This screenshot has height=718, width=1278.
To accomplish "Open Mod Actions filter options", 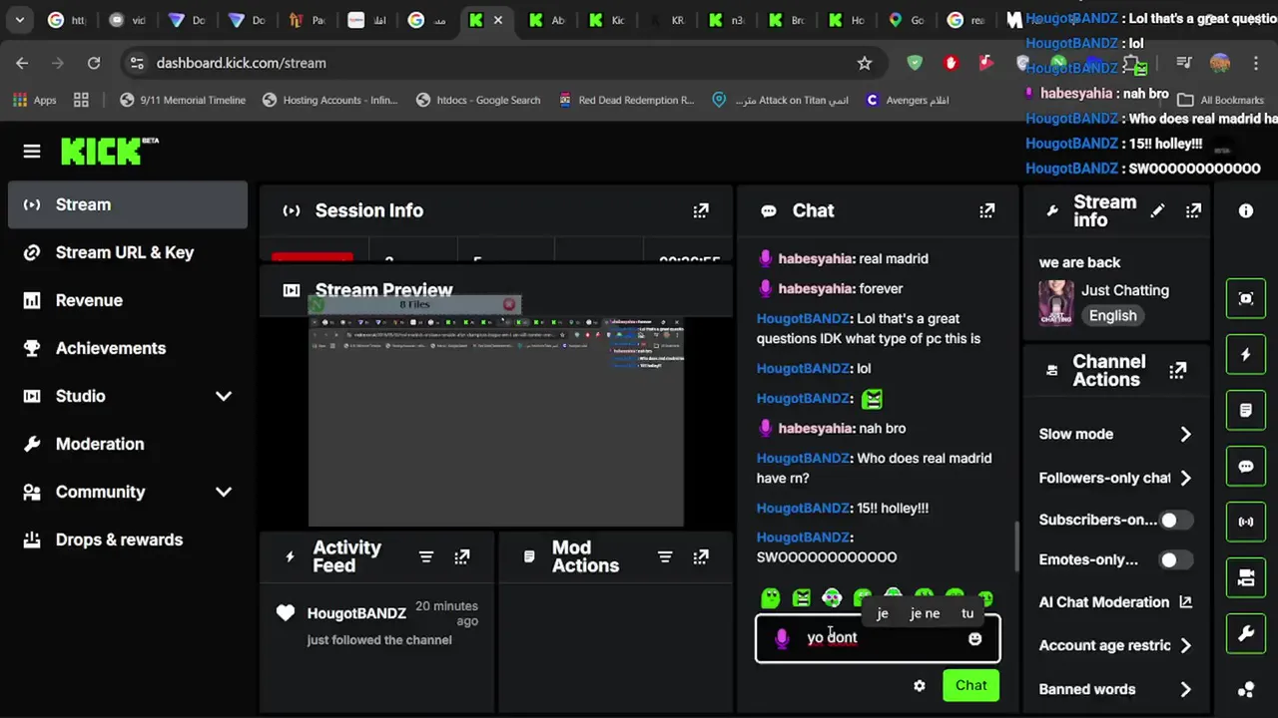I will pyautogui.click(x=665, y=556).
